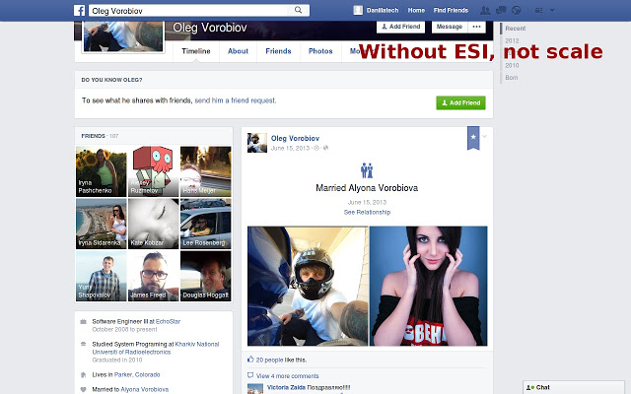Open Iryna Pashchenko friend thumbnail

click(x=101, y=171)
